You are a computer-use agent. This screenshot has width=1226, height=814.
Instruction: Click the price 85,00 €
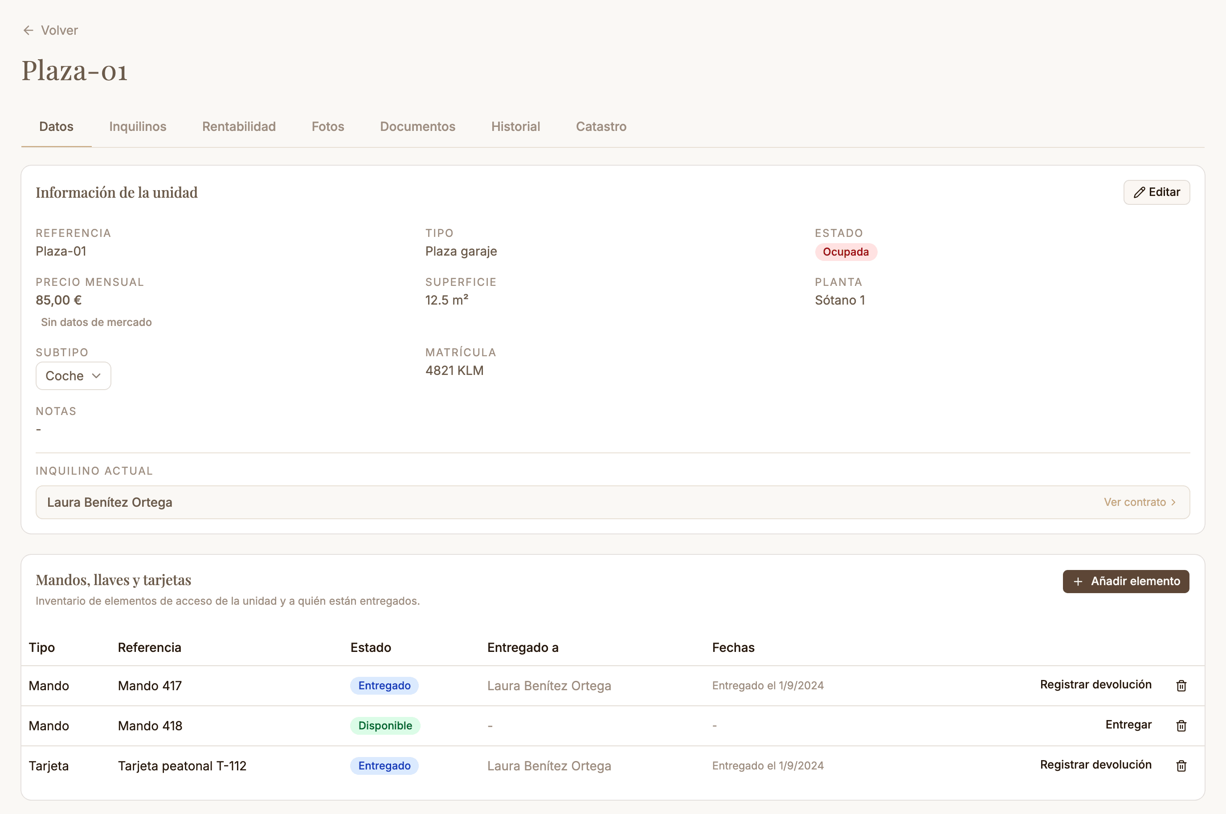click(x=59, y=300)
